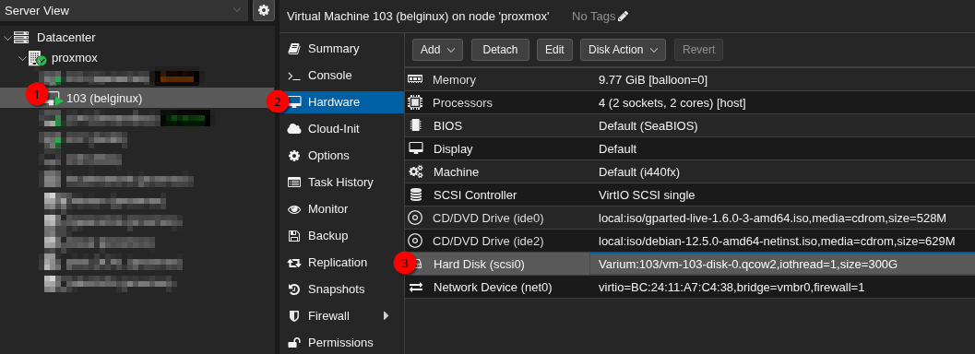Click the pencil icon next to No Tags
The image size is (975, 354).
click(x=623, y=17)
